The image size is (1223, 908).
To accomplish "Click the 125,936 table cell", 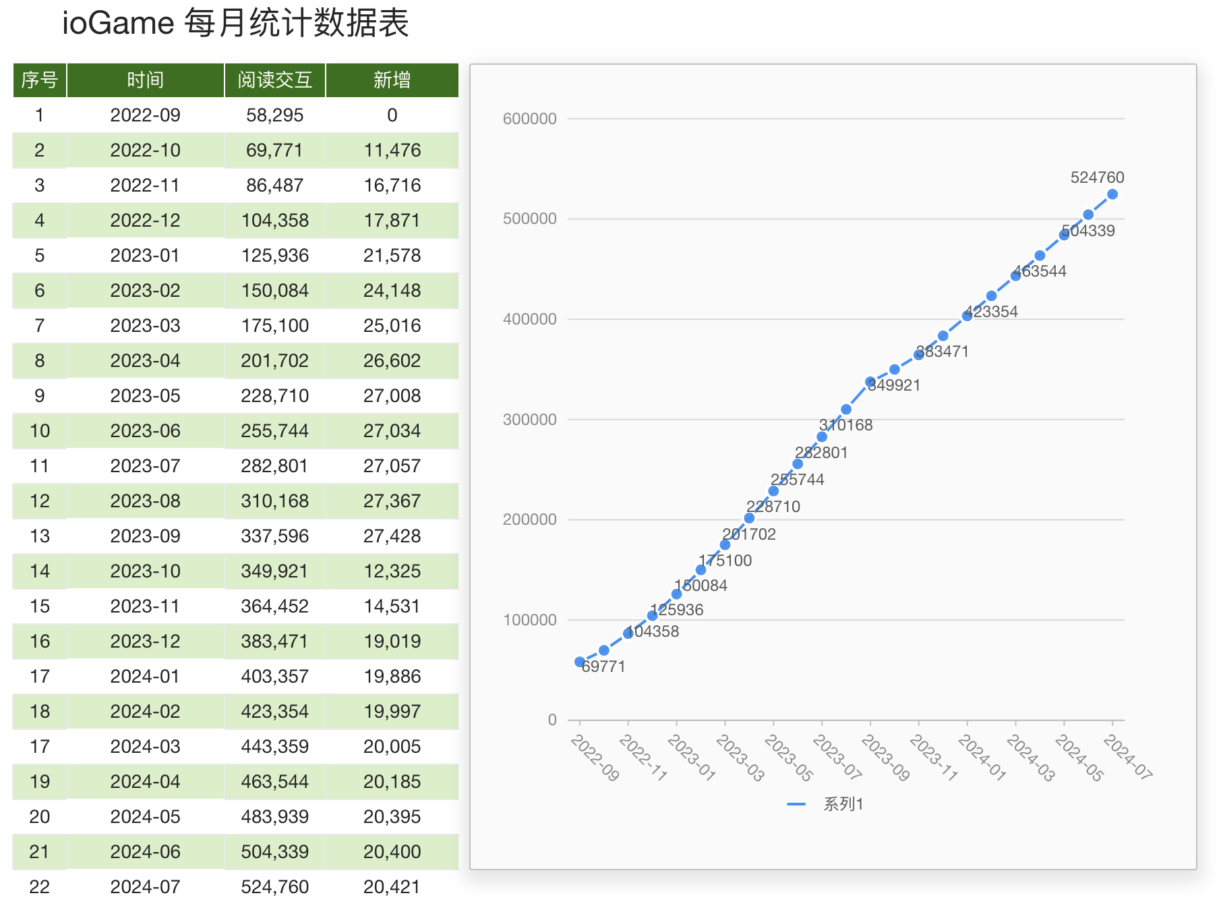I will 275,256.
